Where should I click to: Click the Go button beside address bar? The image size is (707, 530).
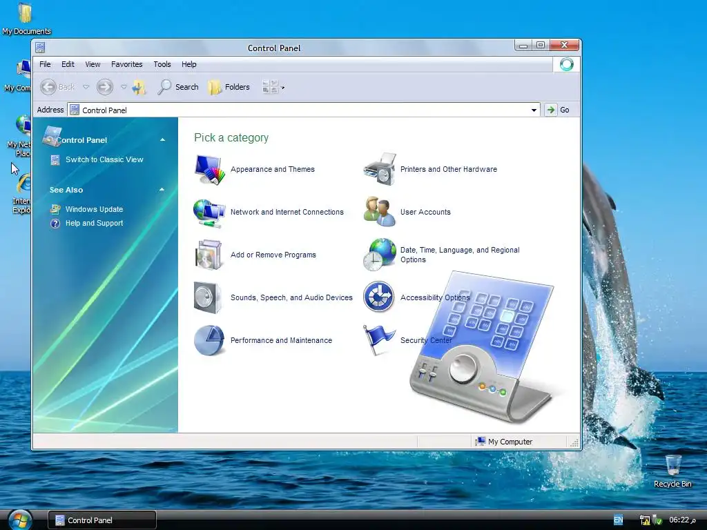(x=558, y=110)
